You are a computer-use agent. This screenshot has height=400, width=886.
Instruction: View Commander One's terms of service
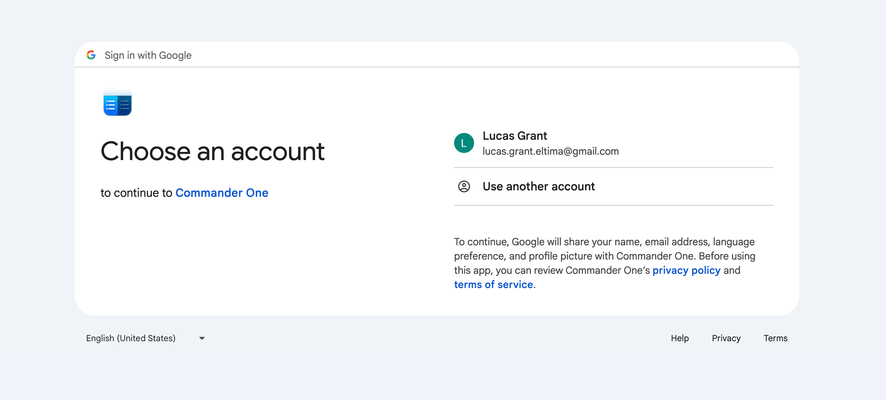(x=493, y=284)
